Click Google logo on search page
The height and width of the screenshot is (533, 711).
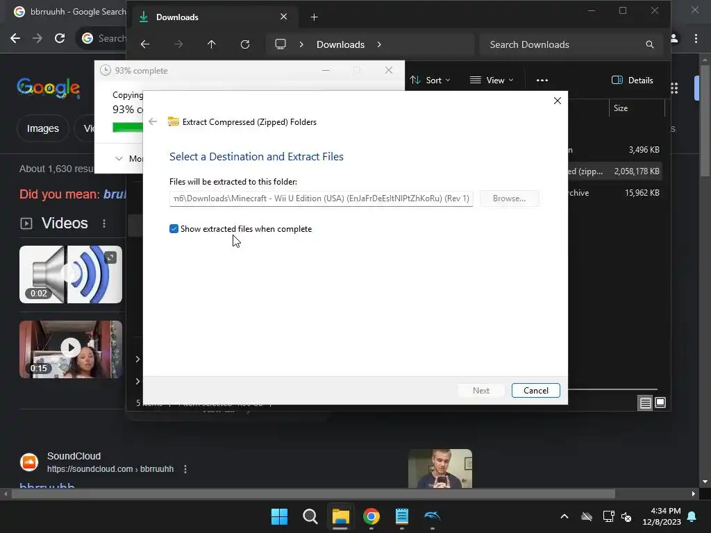click(x=49, y=87)
